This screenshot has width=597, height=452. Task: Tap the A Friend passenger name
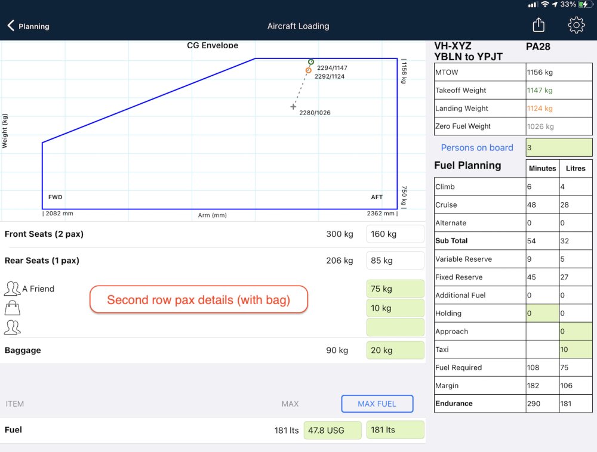[x=38, y=289]
